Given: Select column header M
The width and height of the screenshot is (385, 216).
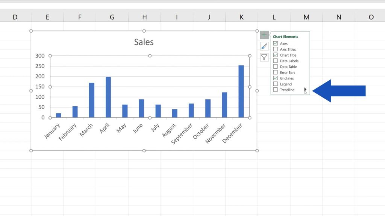Looking at the screenshot, I should click(x=306, y=17).
